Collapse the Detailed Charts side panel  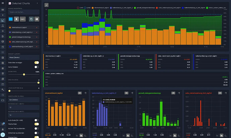pyautogui.click(x=36, y=3)
